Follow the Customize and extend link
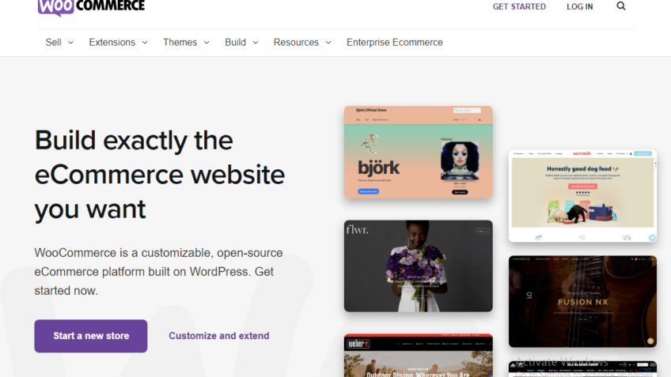The width and height of the screenshot is (671, 377). 218,336
